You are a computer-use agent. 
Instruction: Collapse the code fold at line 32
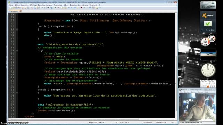[x=17, y=30]
